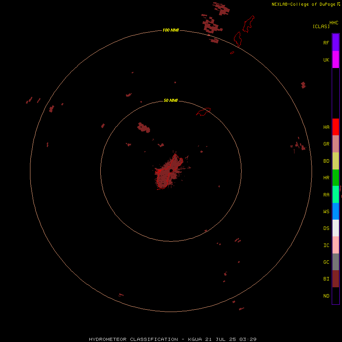Click the 'HR' legend label

pos(326,178)
